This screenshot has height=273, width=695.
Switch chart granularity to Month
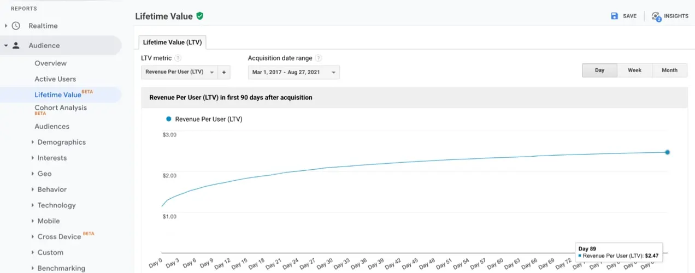669,70
